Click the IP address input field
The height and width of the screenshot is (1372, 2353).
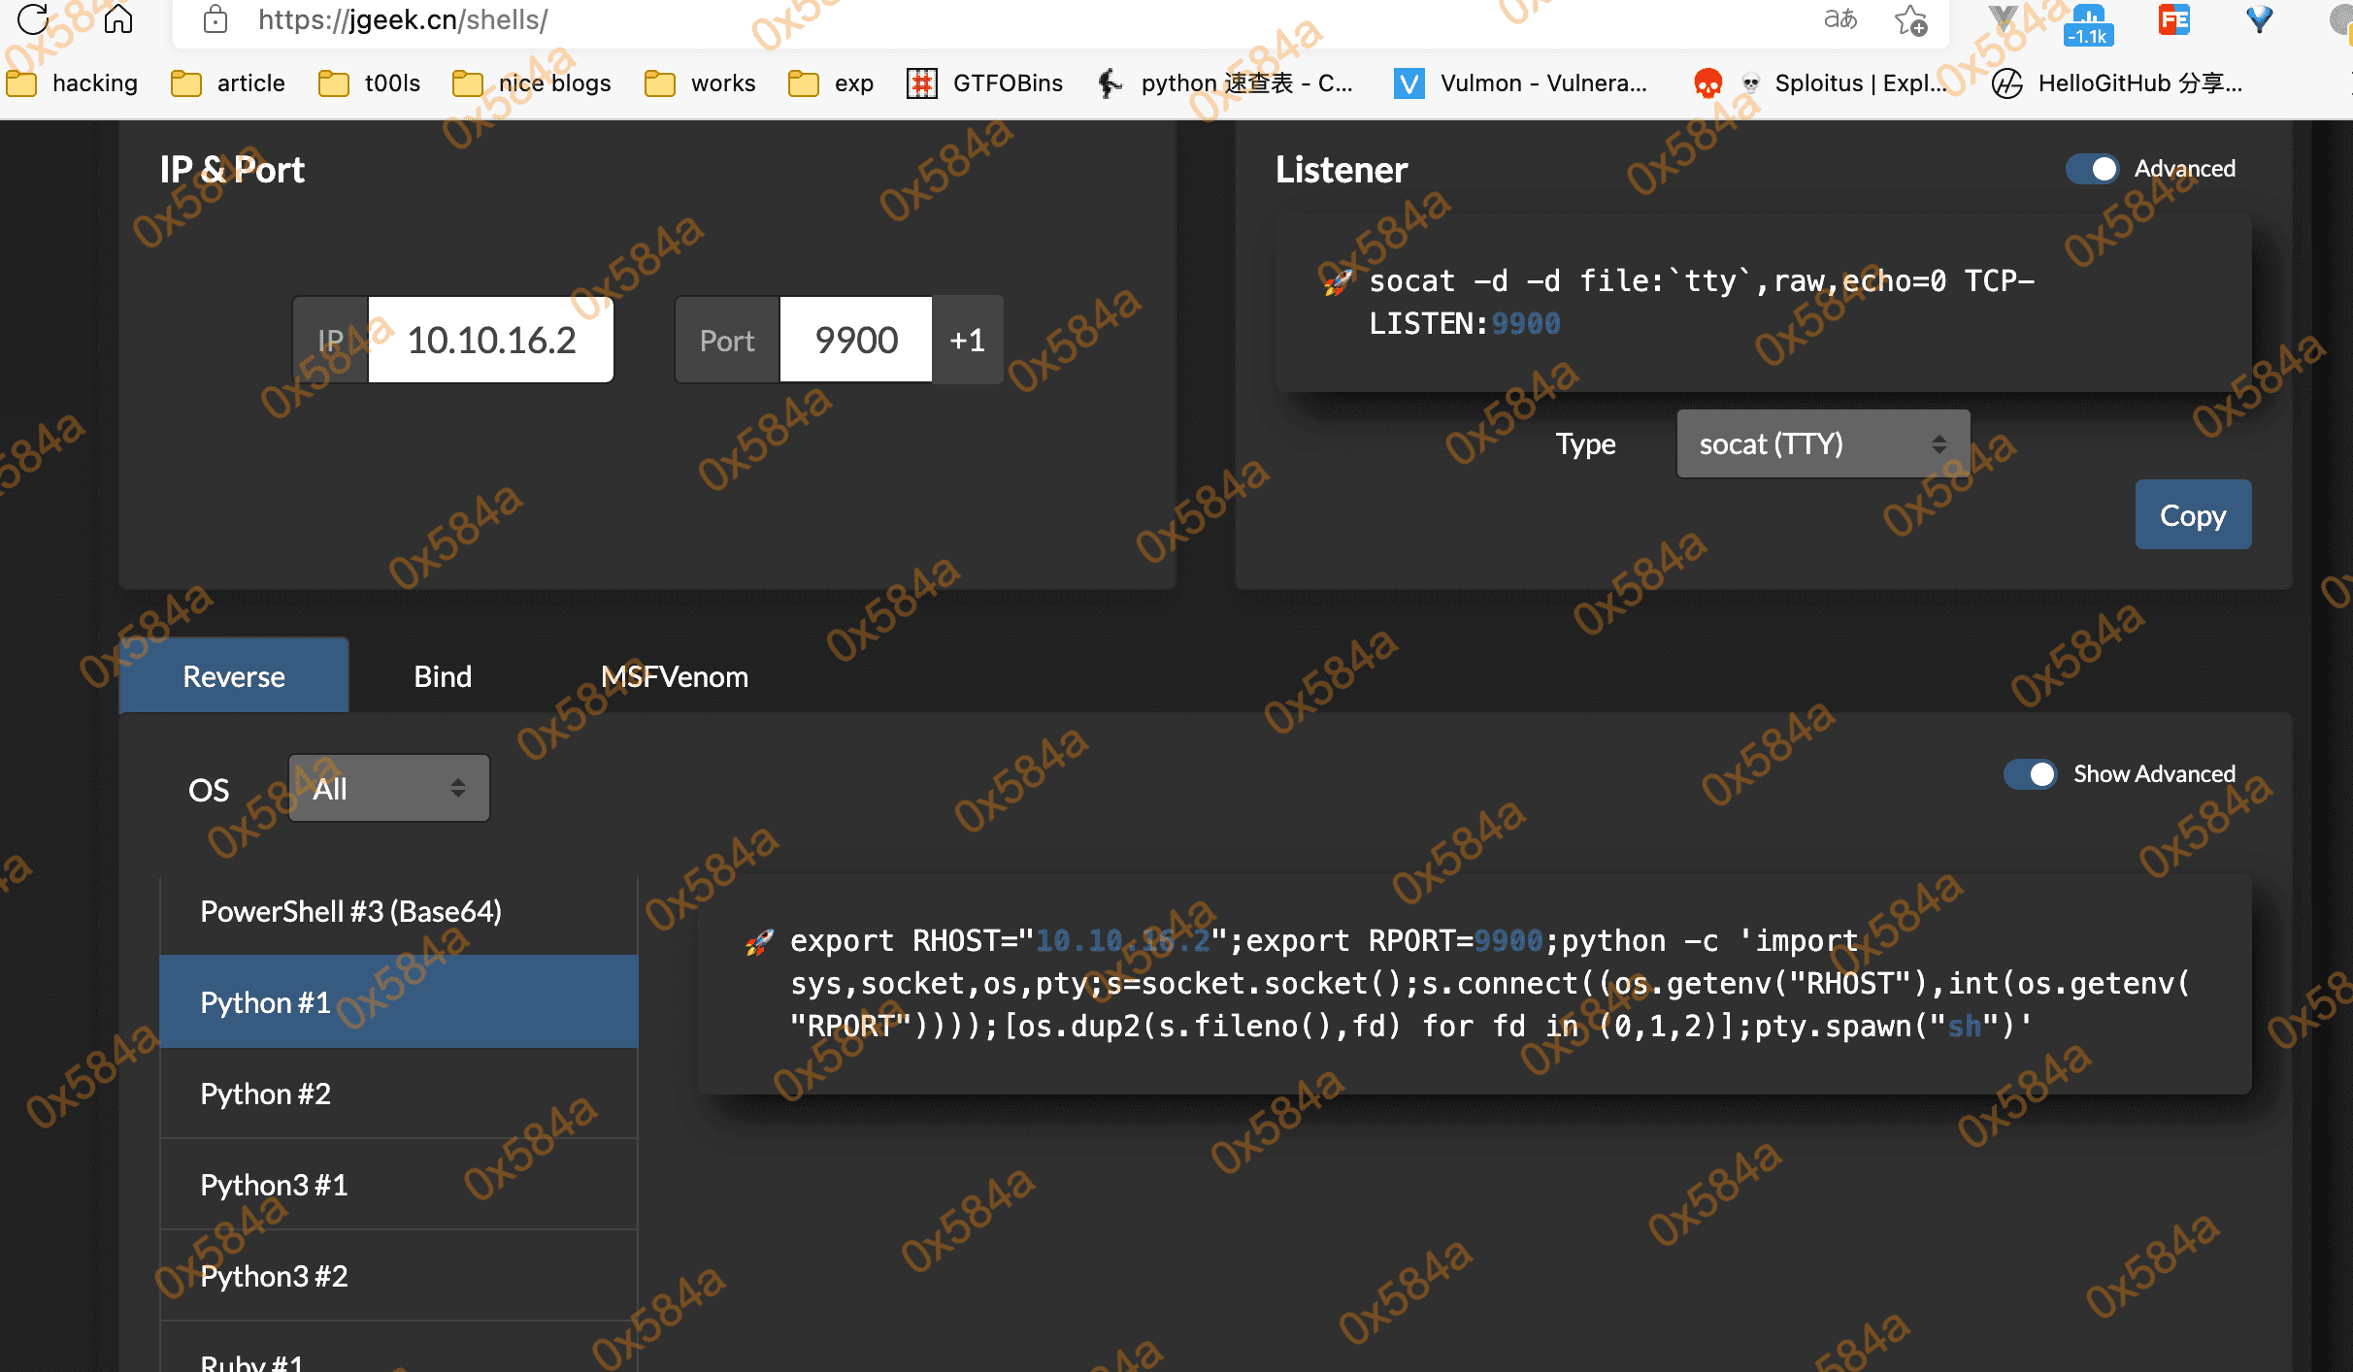[491, 341]
